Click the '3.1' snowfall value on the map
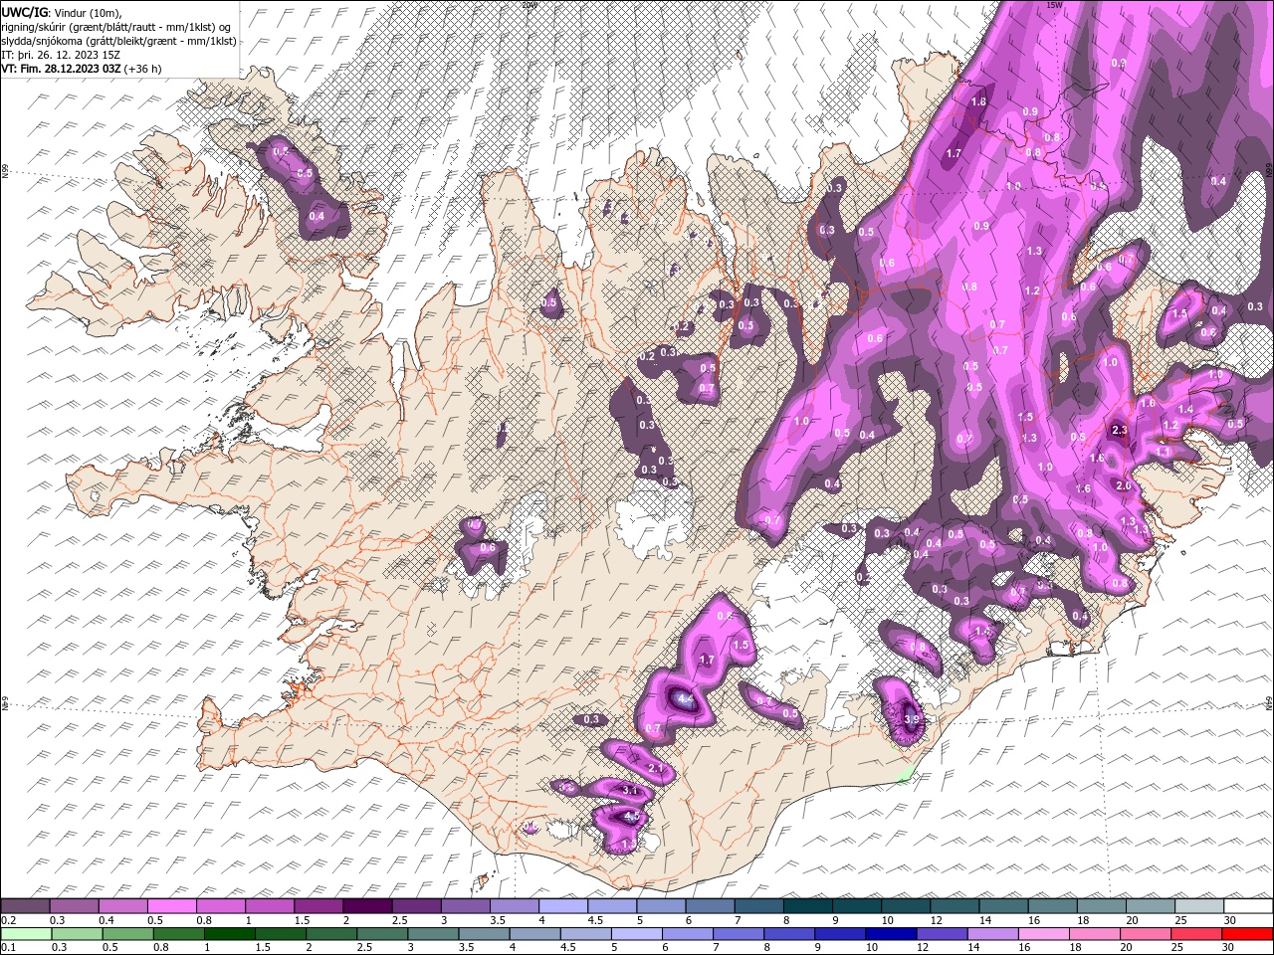Screen dimensions: 1274x955 [630, 790]
